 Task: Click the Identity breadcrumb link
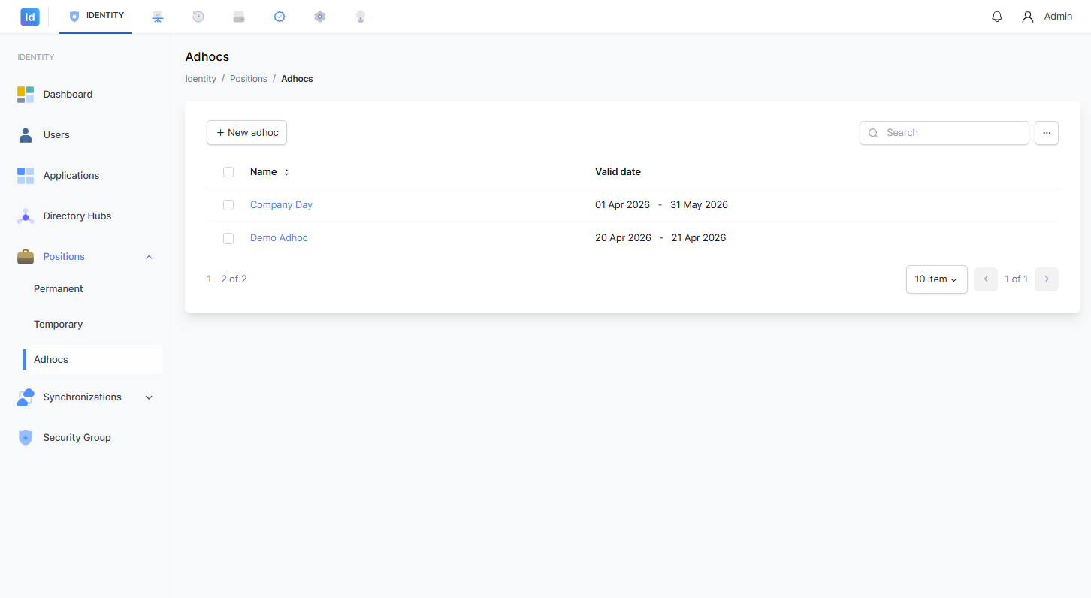pos(201,79)
